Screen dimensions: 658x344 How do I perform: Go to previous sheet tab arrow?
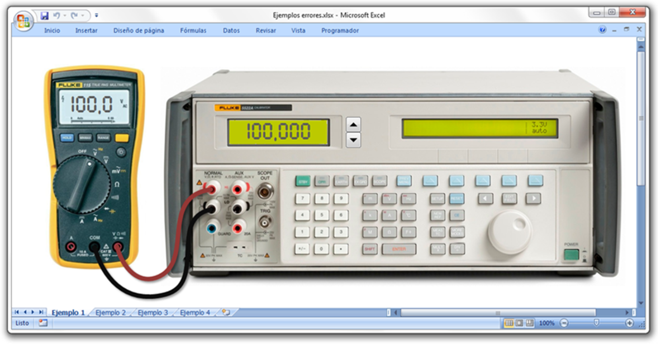click(25, 312)
